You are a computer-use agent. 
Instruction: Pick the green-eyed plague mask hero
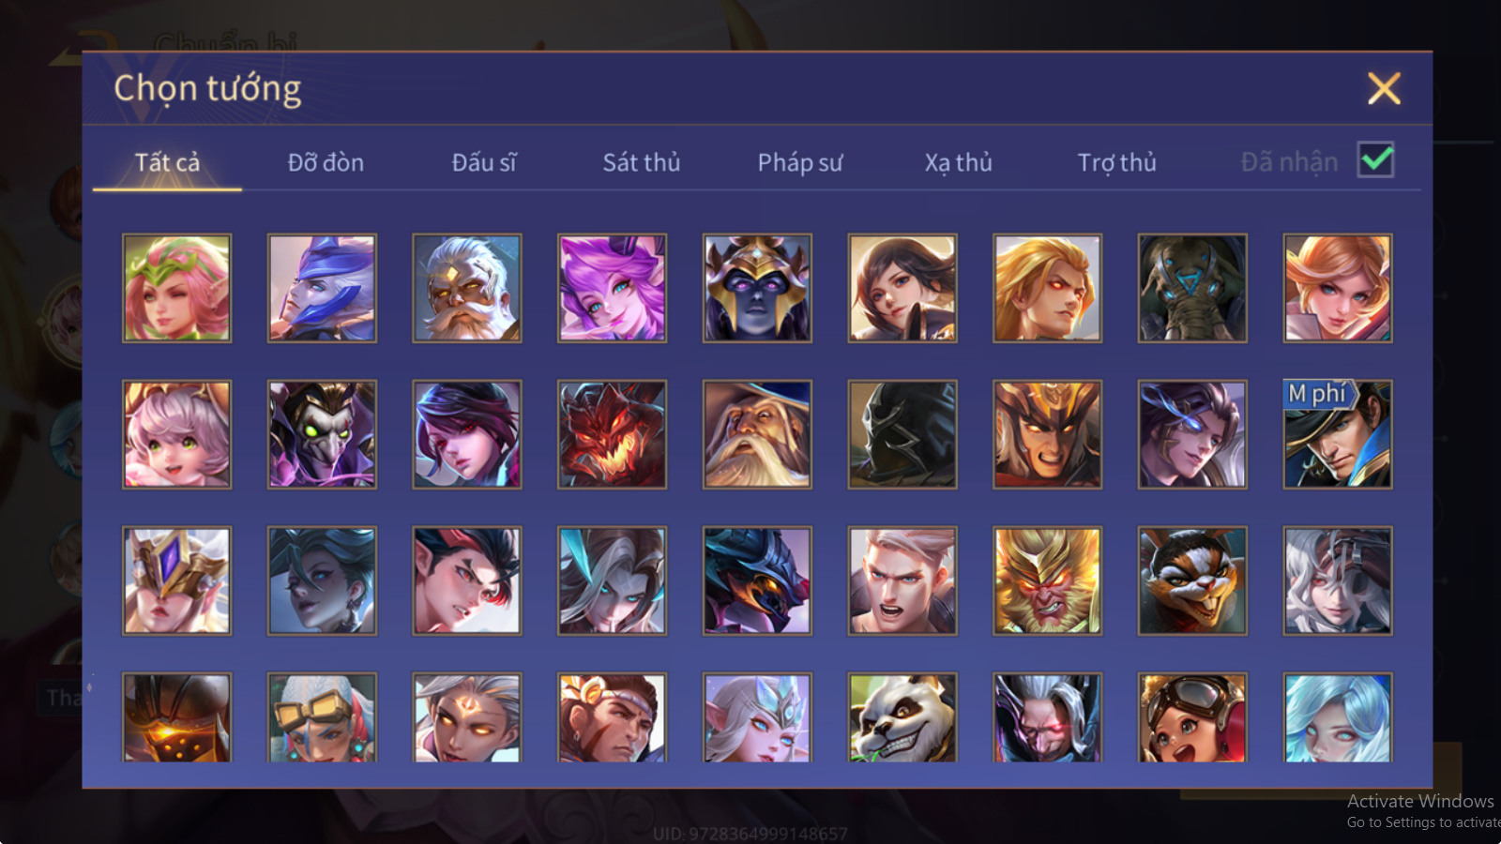(x=322, y=434)
